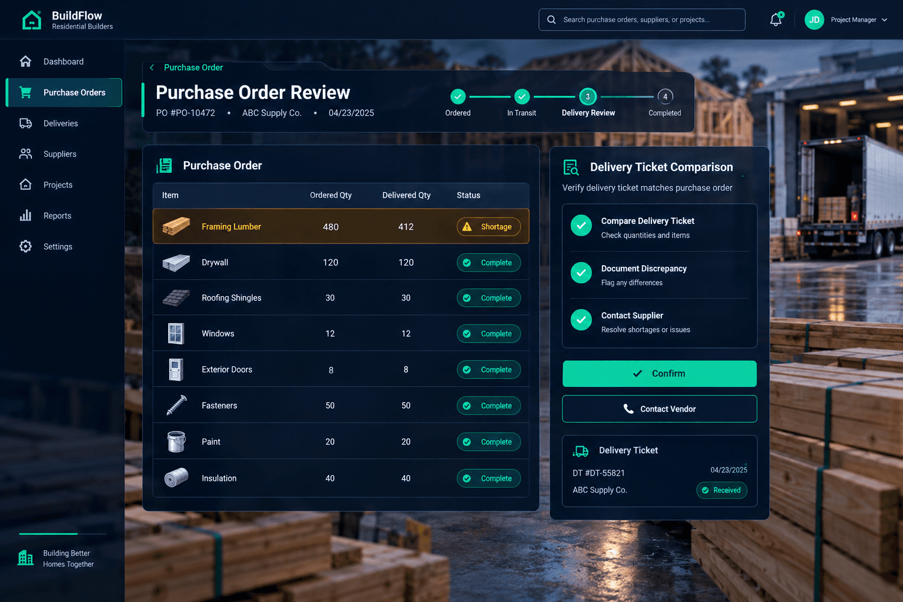Viewport: 903px width, 602px height.
Task: Click the Deliveries truck icon in sidebar
Action: 25,123
